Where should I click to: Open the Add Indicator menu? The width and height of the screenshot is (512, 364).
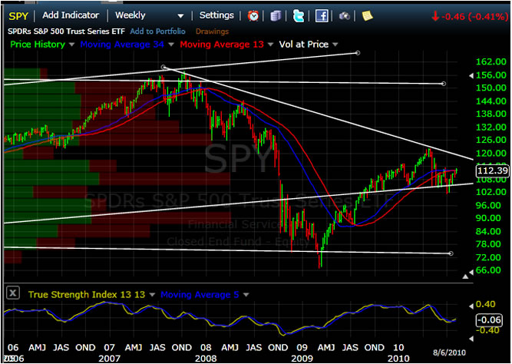(x=71, y=15)
